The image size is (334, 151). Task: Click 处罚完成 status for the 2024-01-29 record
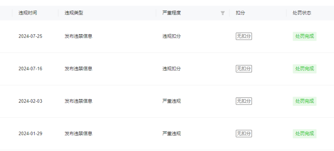click(x=304, y=134)
